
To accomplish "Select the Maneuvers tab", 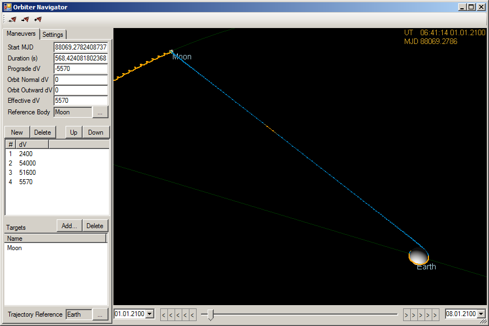I will click(x=21, y=34).
